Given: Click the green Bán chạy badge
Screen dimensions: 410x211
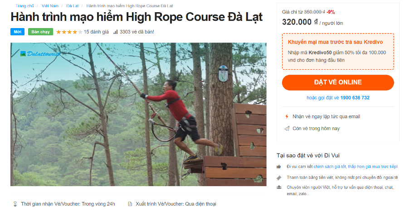Looking at the screenshot, I should tap(40, 32).
